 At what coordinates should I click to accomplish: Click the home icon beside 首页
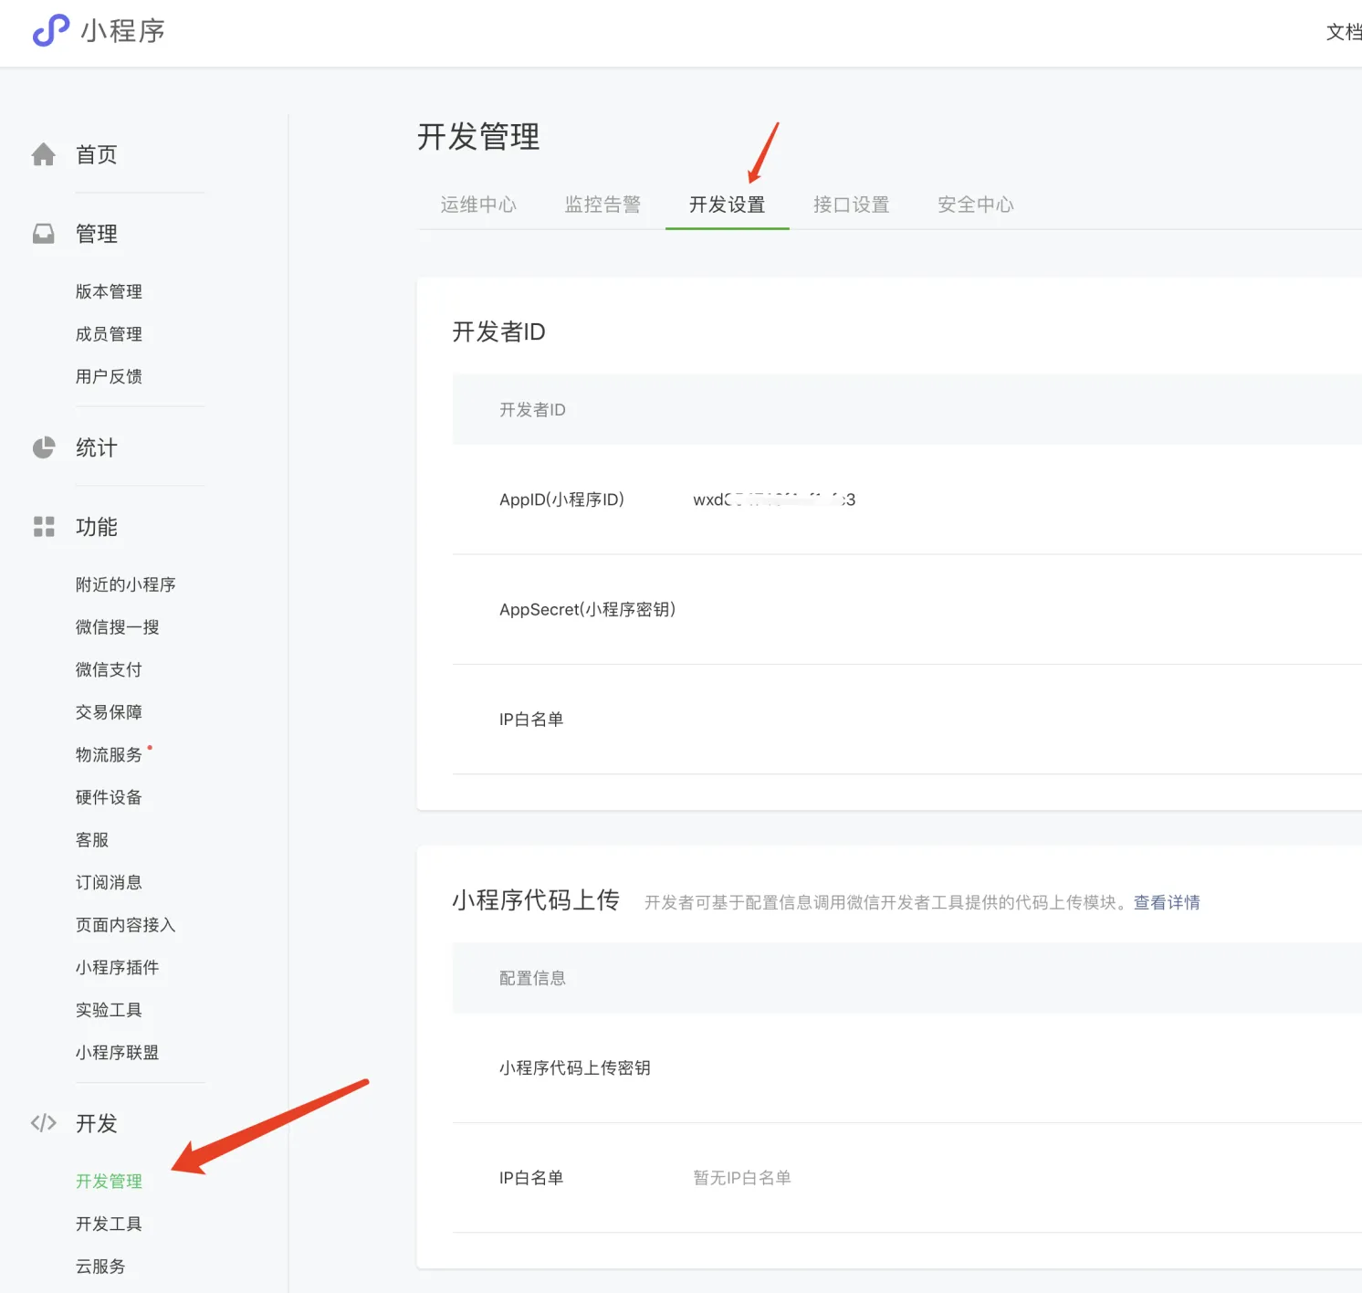pos(44,155)
